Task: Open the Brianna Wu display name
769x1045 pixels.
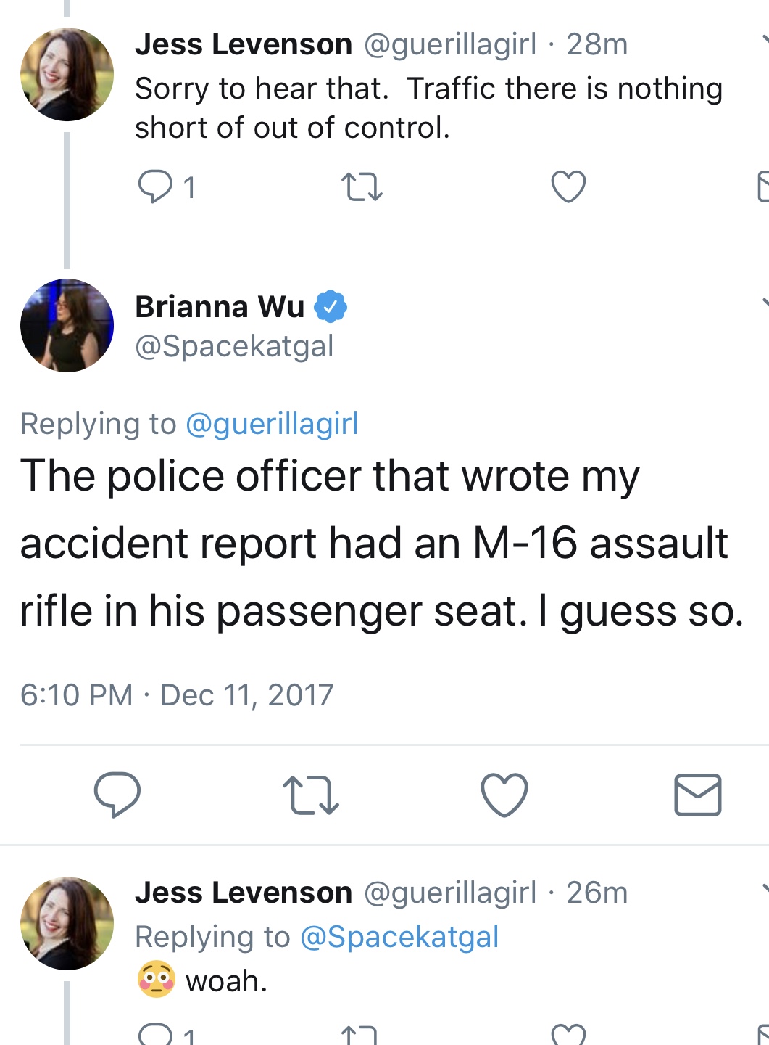Action: 220,307
